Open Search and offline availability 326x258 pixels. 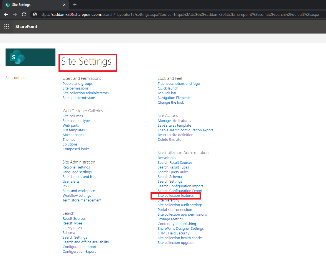[x=86, y=242]
